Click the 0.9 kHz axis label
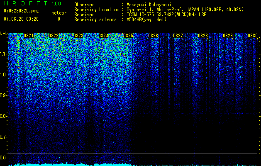Image resolution: width=261 pixels, height=166 pixels. pyautogui.click(x=3, y=95)
